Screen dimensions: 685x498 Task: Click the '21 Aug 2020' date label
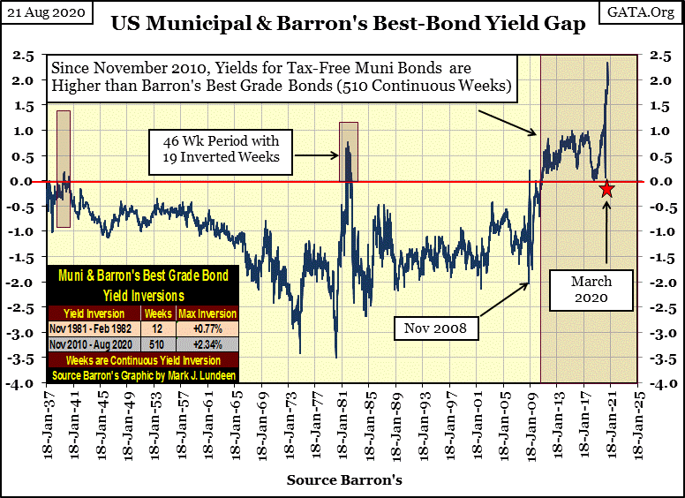[46, 12]
